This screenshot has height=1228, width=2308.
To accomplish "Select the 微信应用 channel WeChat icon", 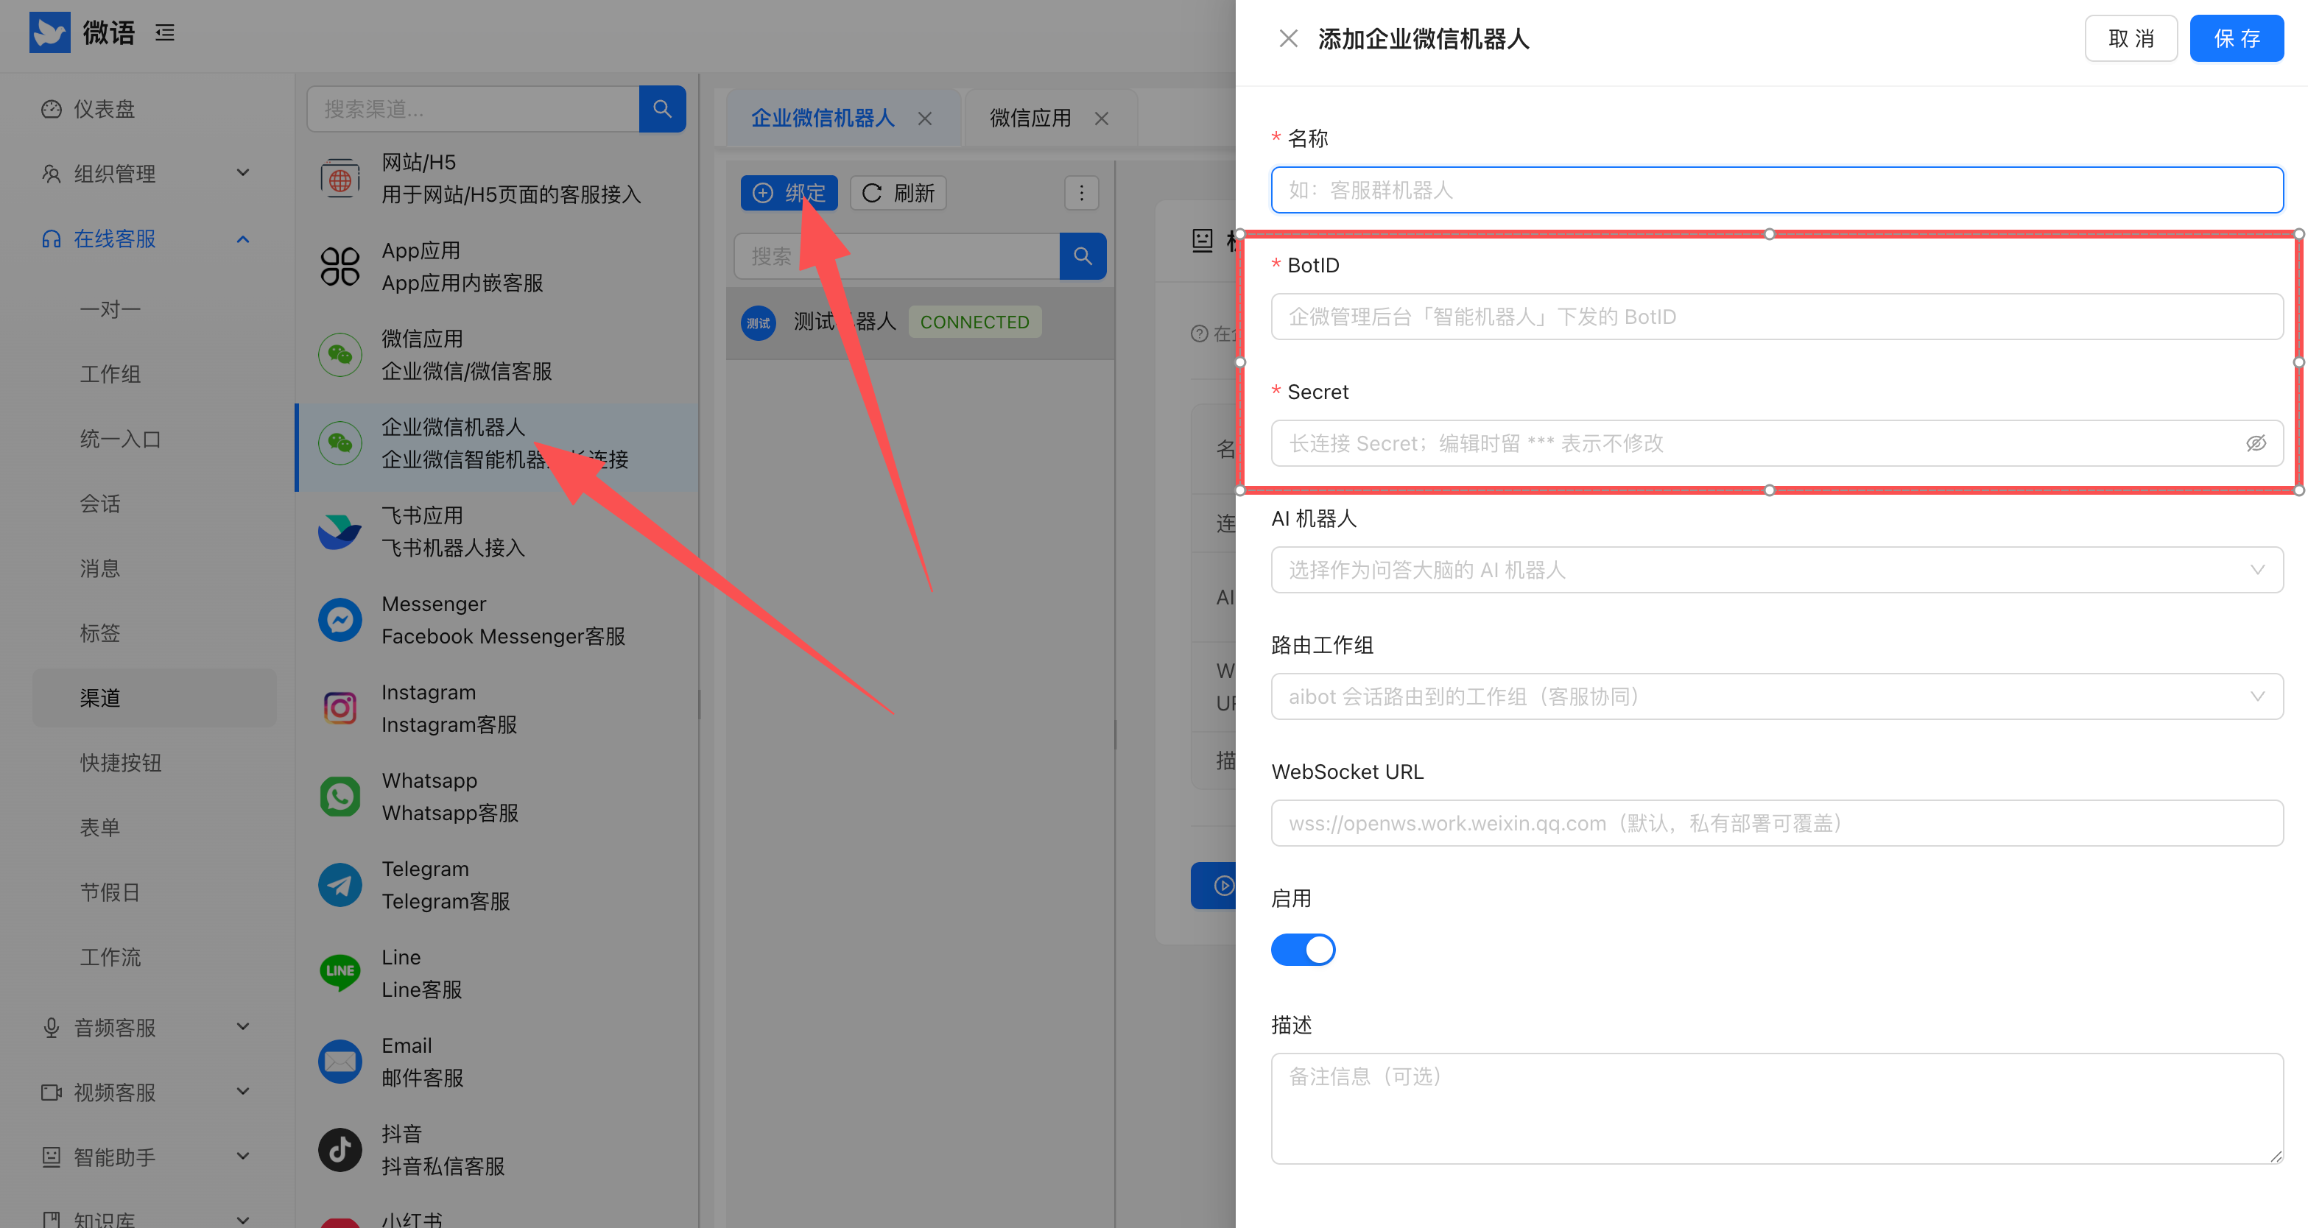I will coord(340,355).
